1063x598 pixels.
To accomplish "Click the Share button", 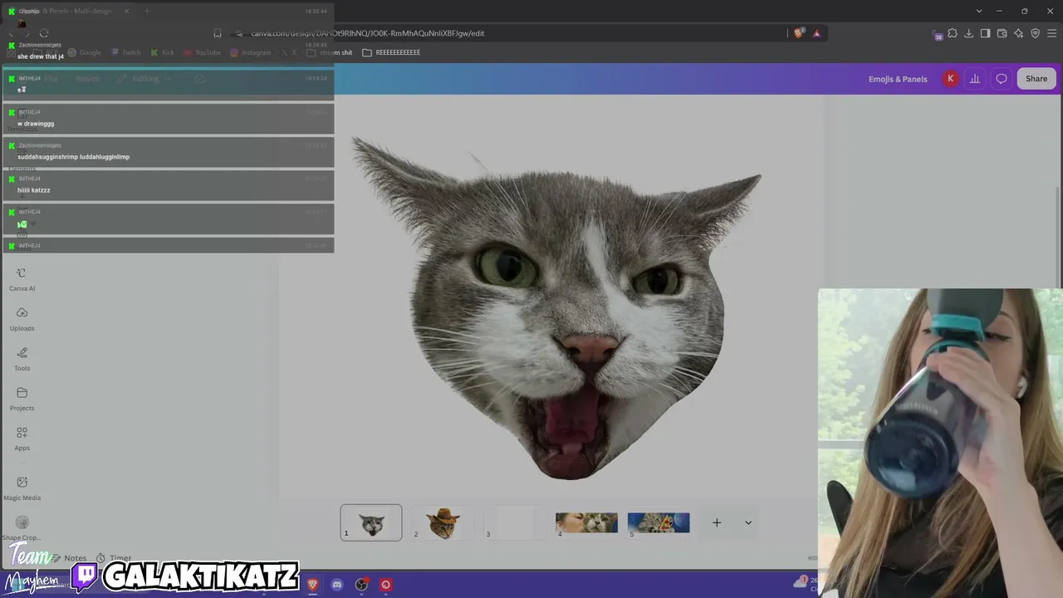I will coord(1036,79).
